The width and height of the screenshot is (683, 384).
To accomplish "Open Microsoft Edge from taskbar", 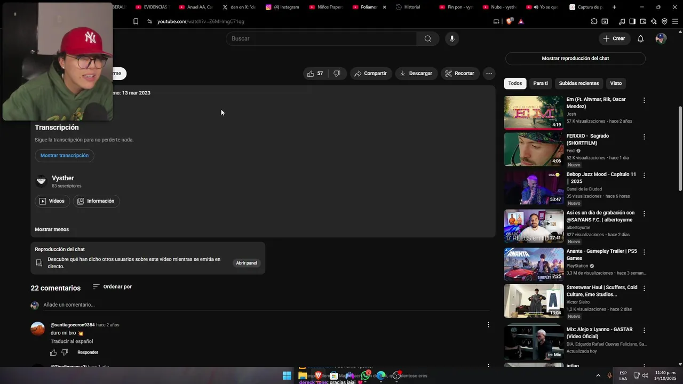I will click(x=381, y=375).
